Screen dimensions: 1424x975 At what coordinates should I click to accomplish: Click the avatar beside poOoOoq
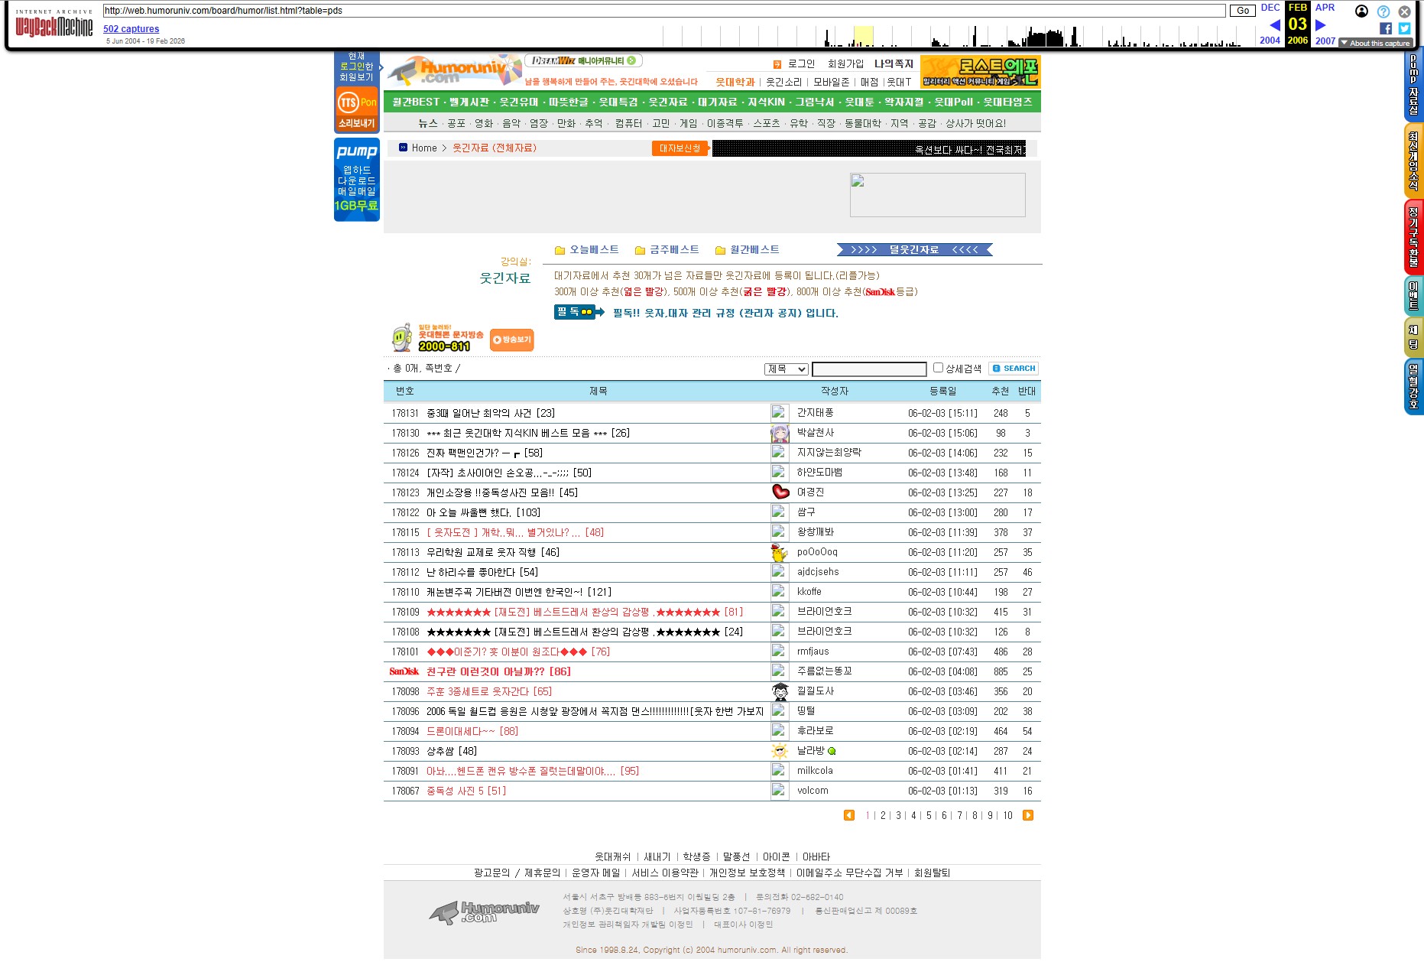pos(780,552)
